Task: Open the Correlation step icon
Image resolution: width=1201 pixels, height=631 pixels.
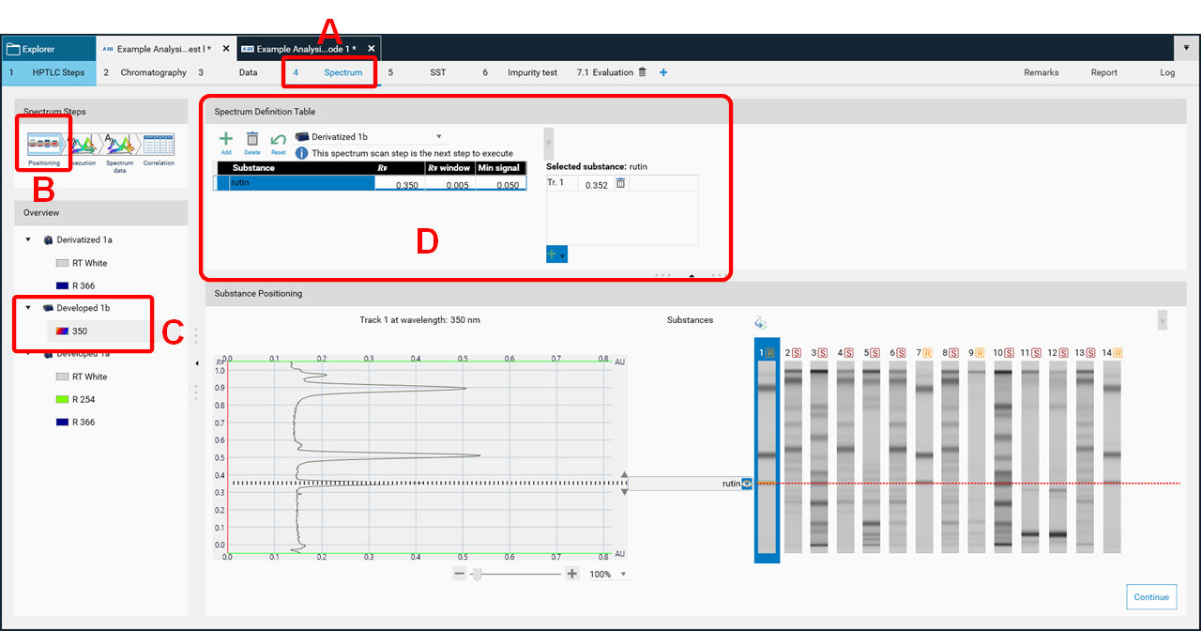Action: (158, 146)
